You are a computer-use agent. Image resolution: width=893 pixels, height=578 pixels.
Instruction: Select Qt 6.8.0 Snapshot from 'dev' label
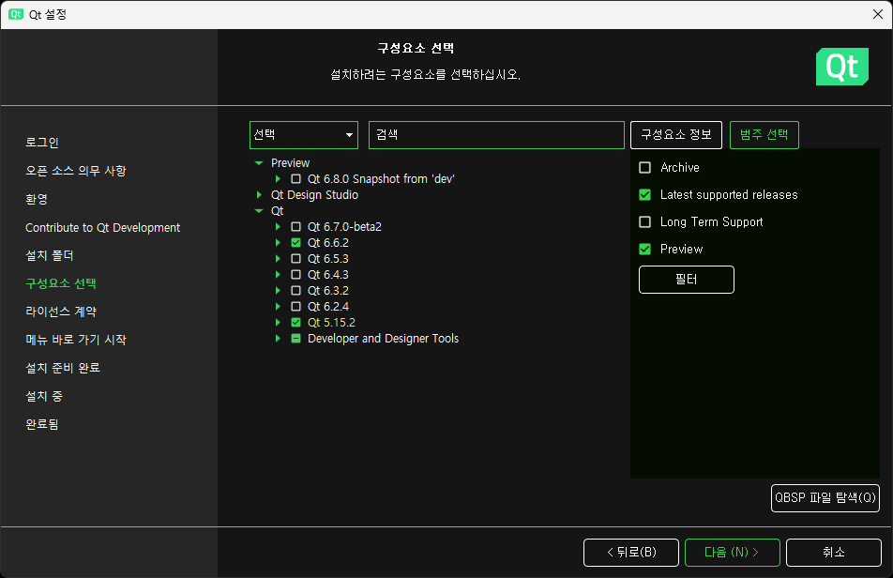coord(381,179)
